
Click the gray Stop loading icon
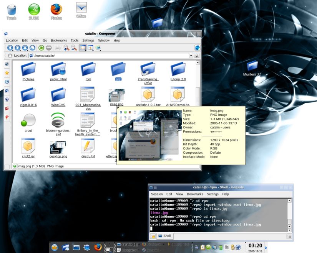tap(49, 48)
